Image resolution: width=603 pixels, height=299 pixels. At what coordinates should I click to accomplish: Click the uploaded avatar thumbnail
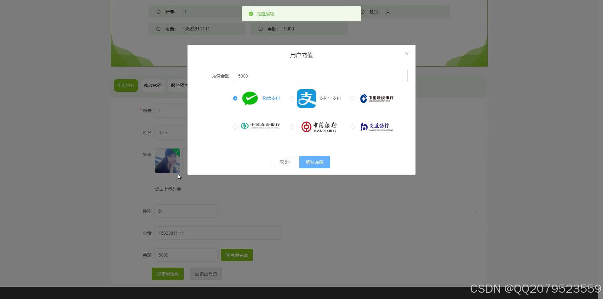click(x=167, y=161)
